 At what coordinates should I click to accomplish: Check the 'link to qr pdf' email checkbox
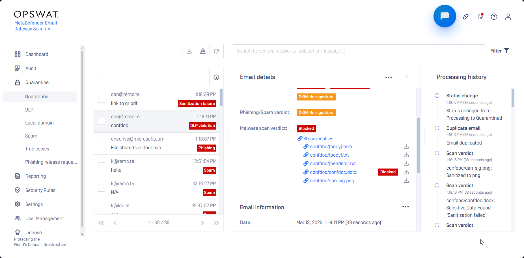coord(102,99)
